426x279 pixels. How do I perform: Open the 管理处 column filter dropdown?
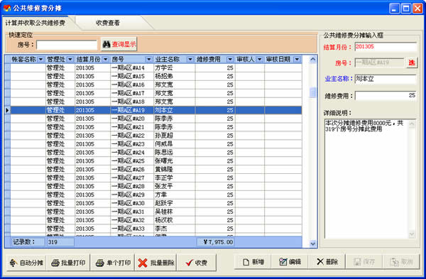(x=70, y=59)
